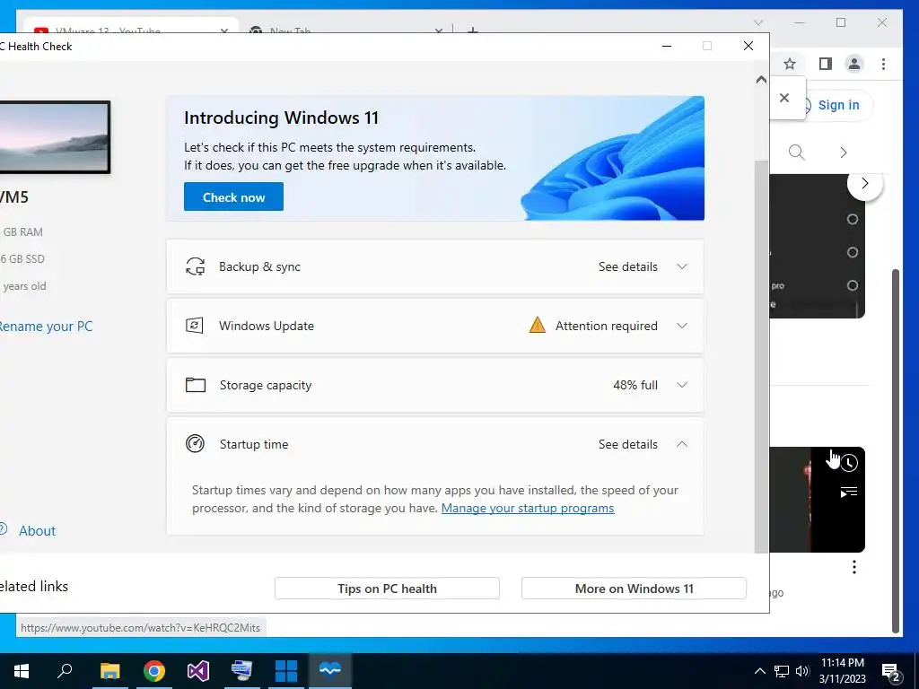The image size is (919, 689).
Task: Open More on Windows 11
Action: tap(634, 589)
